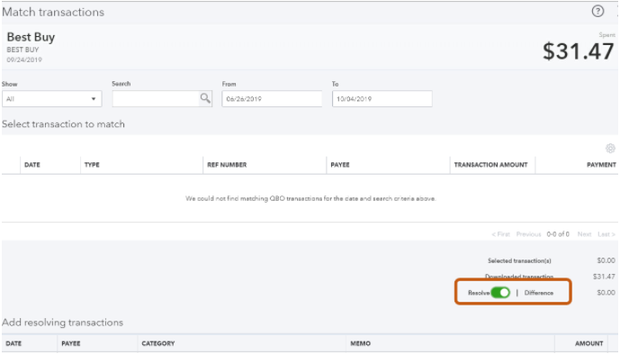The image size is (620, 355).
Task: Click the CATEGORY column header
Action: pyautogui.click(x=158, y=343)
